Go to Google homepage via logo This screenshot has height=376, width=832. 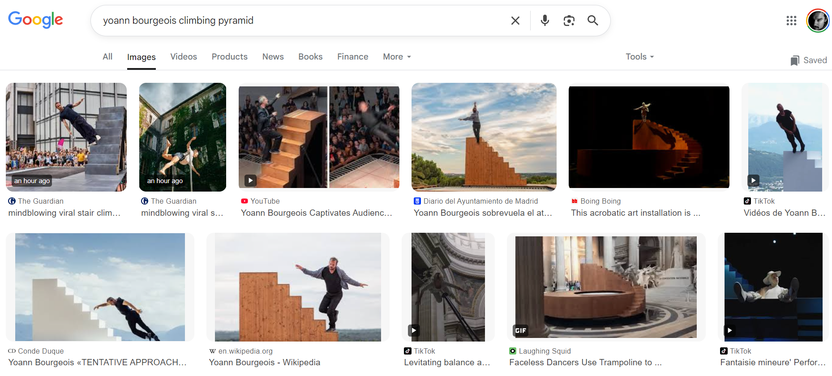click(x=36, y=20)
